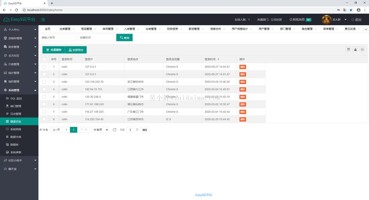Focus the 请输入账号 account input field

tap(58, 38)
